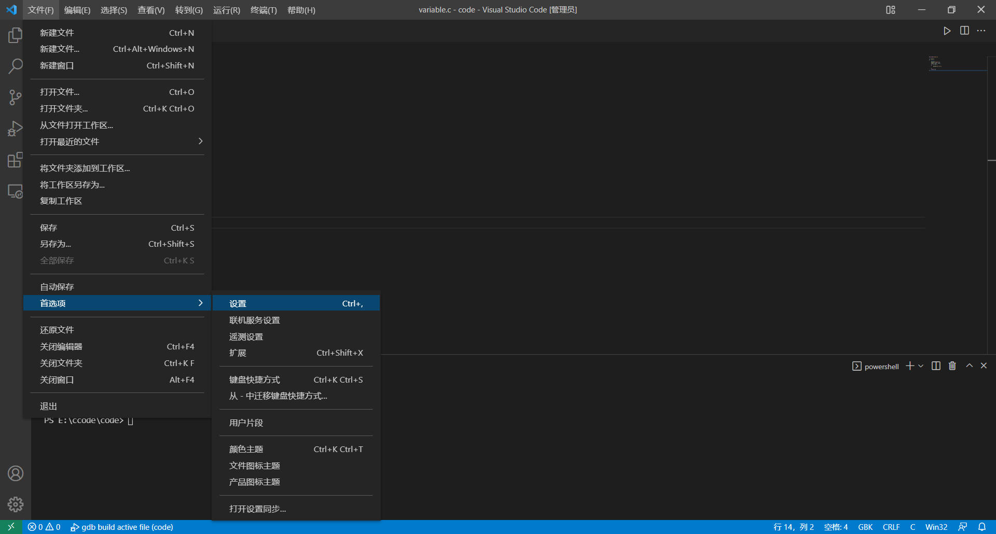The height and width of the screenshot is (534, 996).
Task: Show the errors and warnings count
Action: [44, 527]
